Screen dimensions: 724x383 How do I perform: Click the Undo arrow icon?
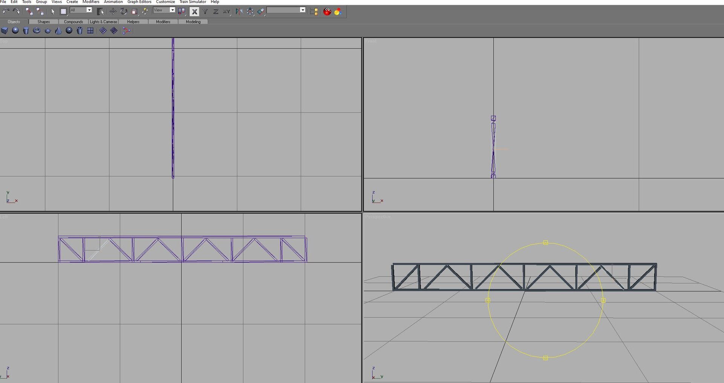6,11
